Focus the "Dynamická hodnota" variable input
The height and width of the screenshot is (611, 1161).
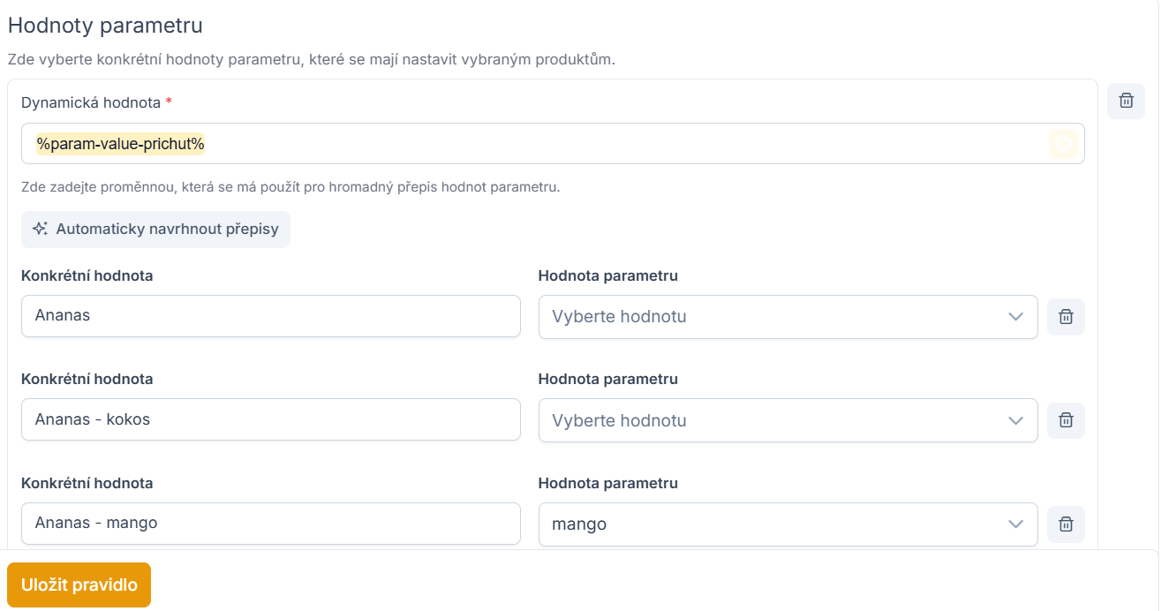[x=530, y=144]
